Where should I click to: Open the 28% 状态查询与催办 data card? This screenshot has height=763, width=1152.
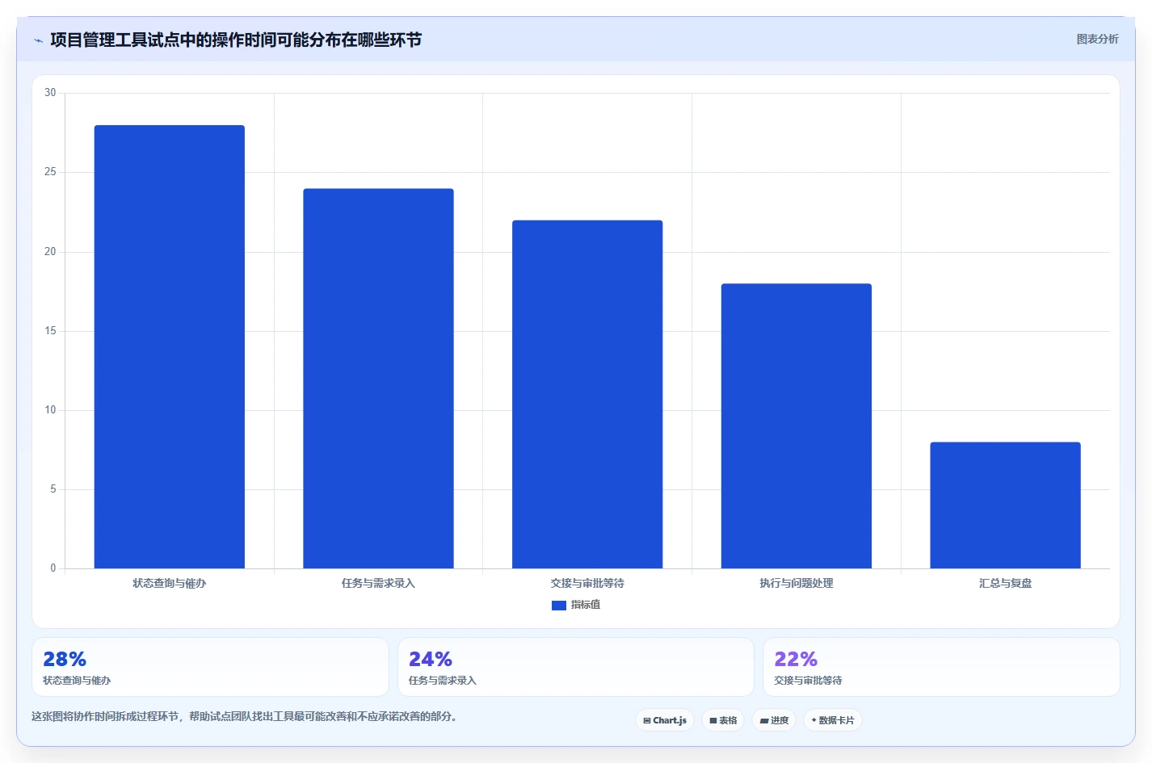[x=210, y=667]
